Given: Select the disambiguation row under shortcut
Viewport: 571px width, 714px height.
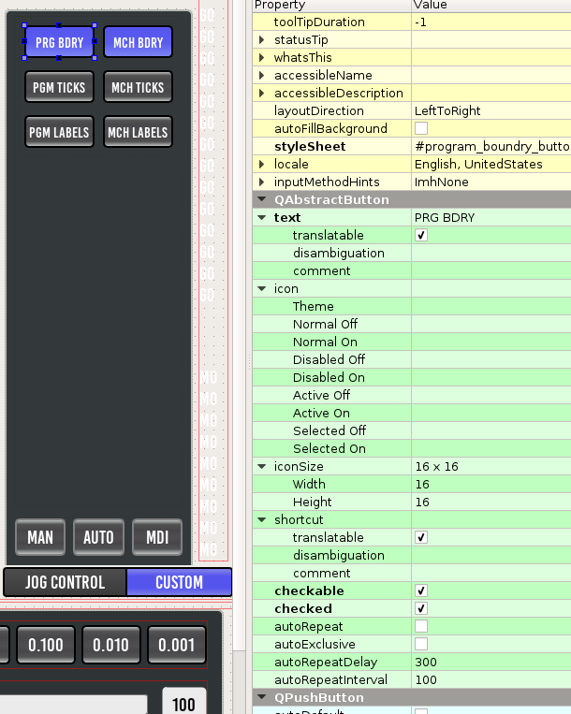Looking at the screenshot, I should 412,555.
